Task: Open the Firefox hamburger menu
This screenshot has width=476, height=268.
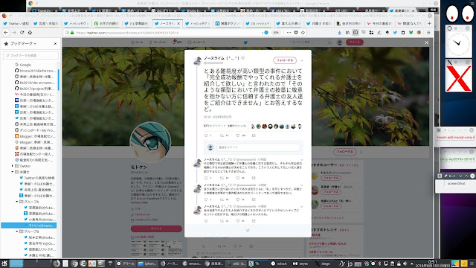Action: pyautogui.click(x=428, y=33)
